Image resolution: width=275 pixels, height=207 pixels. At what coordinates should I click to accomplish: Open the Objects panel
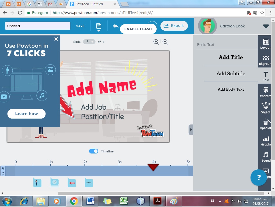pos(266,108)
